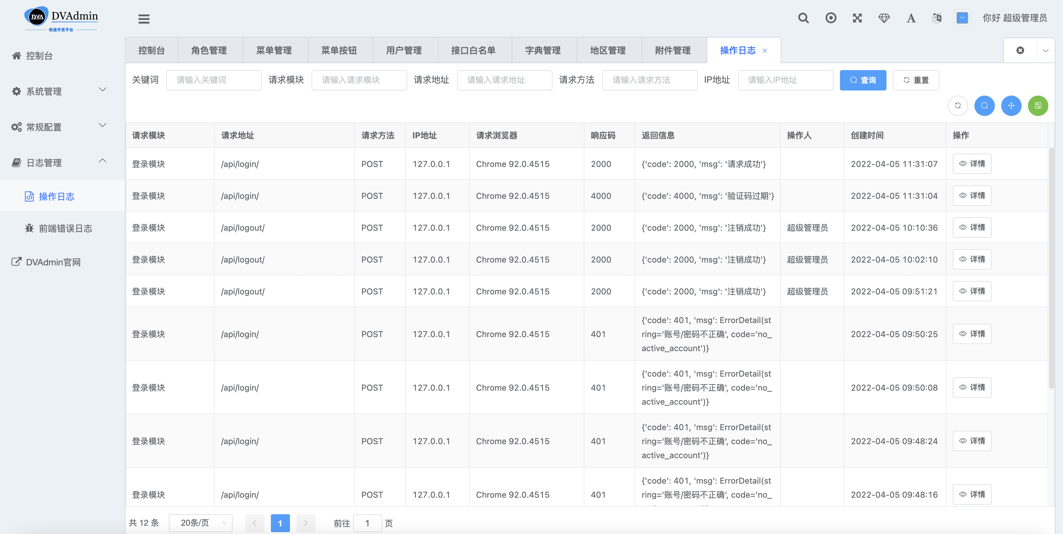
Task: Change font size with A icon
Action: click(x=911, y=18)
